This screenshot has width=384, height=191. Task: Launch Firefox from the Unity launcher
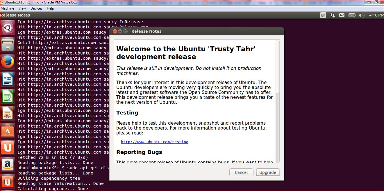pyautogui.click(x=8, y=62)
